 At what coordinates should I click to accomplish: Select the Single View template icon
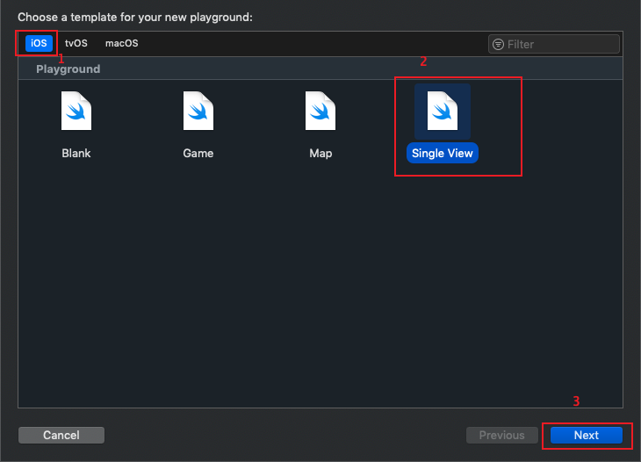443,111
